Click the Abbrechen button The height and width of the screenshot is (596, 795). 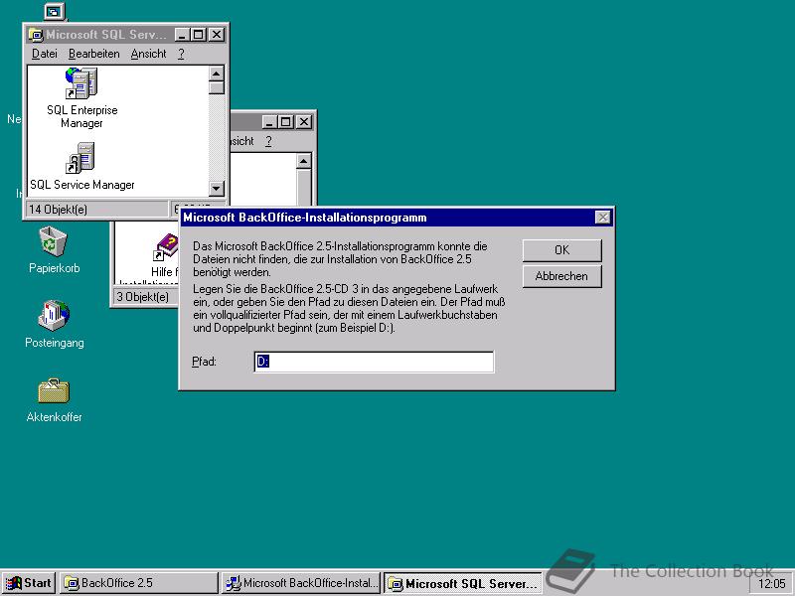point(561,277)
